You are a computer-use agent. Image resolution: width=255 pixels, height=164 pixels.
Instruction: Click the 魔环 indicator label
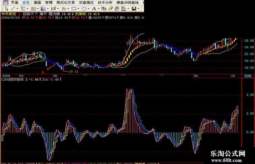click(43, 14)
